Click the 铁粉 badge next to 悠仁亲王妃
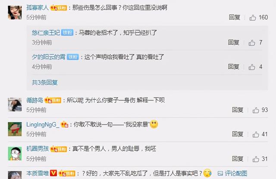 coord(67,33)
